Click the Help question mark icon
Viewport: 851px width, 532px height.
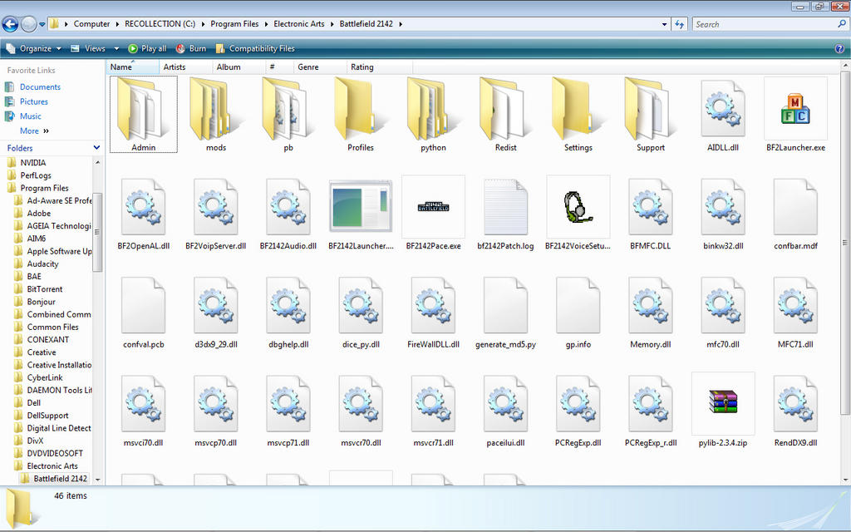[839, 48]
